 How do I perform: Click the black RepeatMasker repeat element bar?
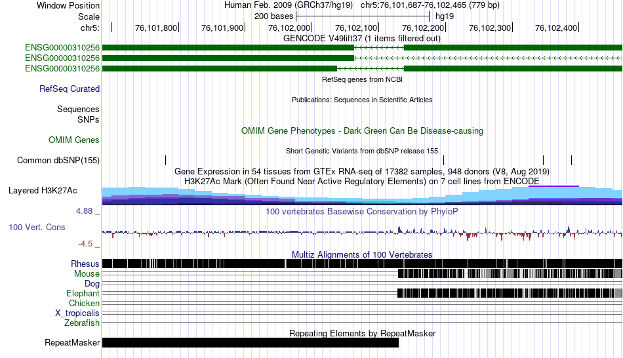(251, 342)
